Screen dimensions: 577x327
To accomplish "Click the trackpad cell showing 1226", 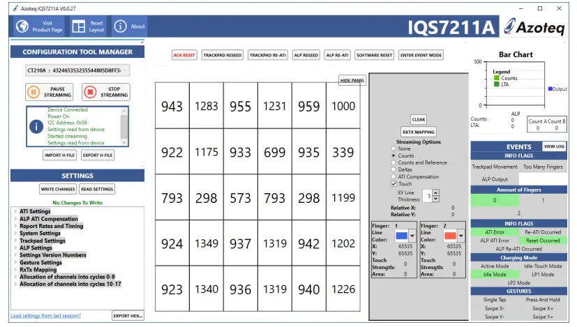I will click(343, 289).
